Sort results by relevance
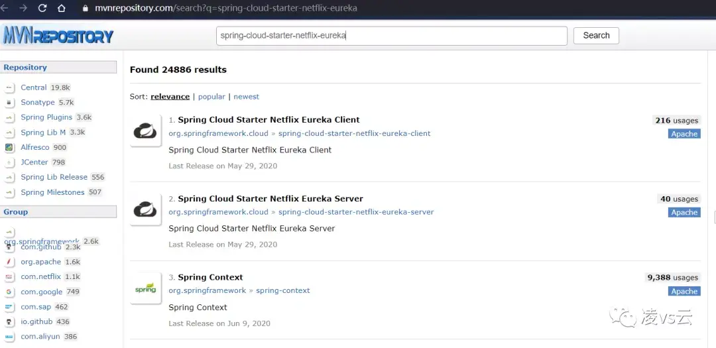The width and height of the screenshot is (716, 348). click(170, 97)
